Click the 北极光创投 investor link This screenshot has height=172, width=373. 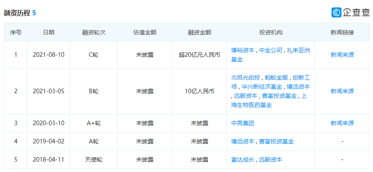pyautogui.click(x=246, y=78)
